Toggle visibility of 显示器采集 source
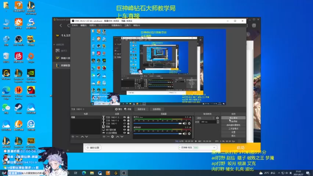Viewport: 313px width, 176px height. coord(125,130)
